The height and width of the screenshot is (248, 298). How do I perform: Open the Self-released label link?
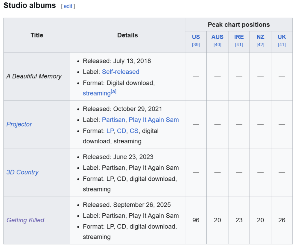120,72
